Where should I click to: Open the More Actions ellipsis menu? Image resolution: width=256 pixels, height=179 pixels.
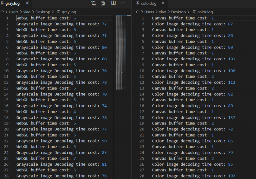(x=123, y=3)
